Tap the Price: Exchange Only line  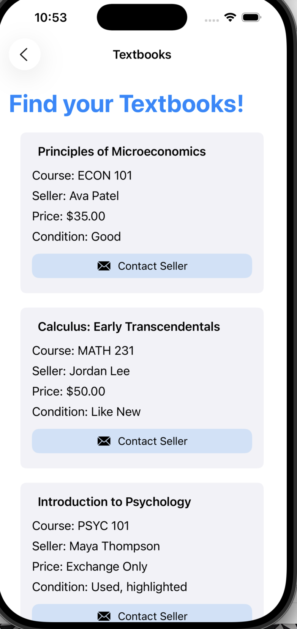click(90, 566)
